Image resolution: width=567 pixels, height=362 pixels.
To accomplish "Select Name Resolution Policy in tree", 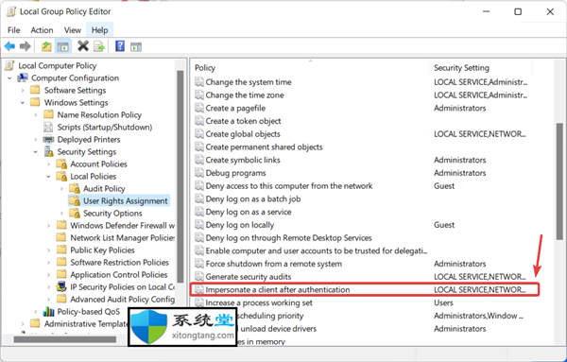I will (99, 114).
